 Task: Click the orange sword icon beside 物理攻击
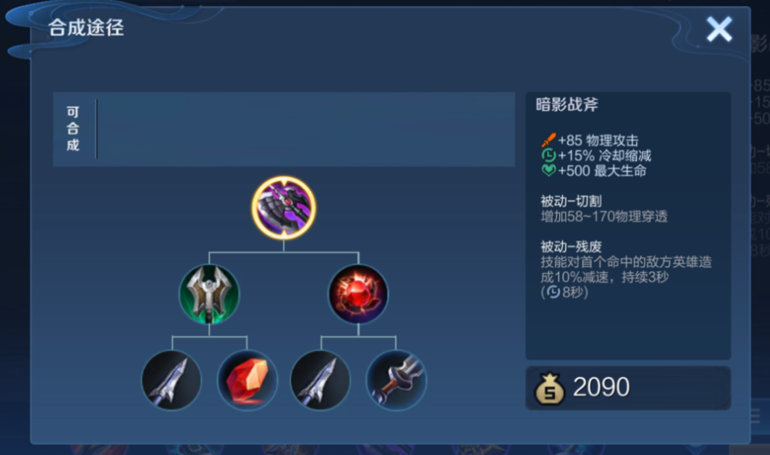pyautogui.click(x=549, y=140)
